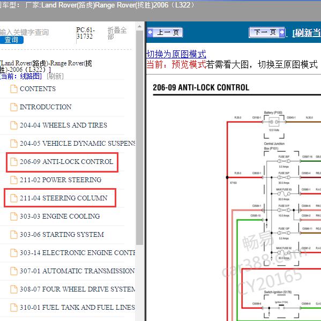Click the sidebar scrollbar up arrow
This screenshot has height=321, width=321.
click(140, 26)
